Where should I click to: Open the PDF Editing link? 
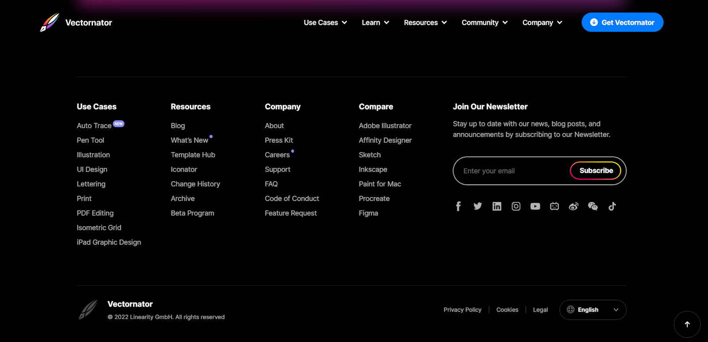(95, 213)
